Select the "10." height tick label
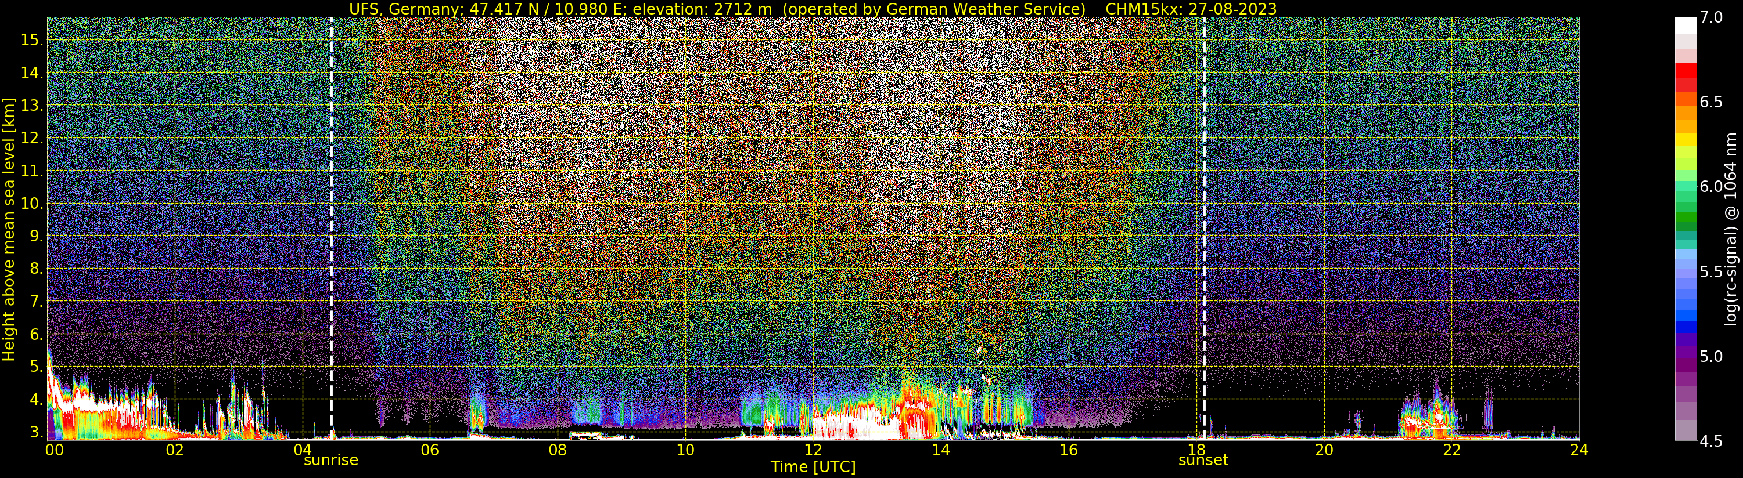 [x=33, y=204]
